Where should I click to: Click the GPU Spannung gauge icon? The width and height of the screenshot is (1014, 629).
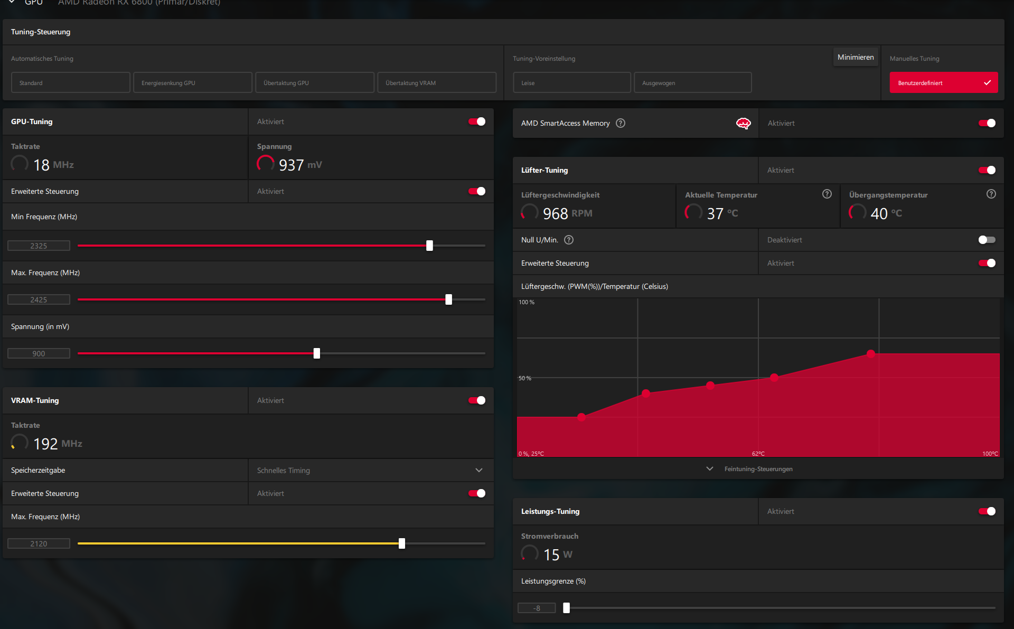click(266, 164)
